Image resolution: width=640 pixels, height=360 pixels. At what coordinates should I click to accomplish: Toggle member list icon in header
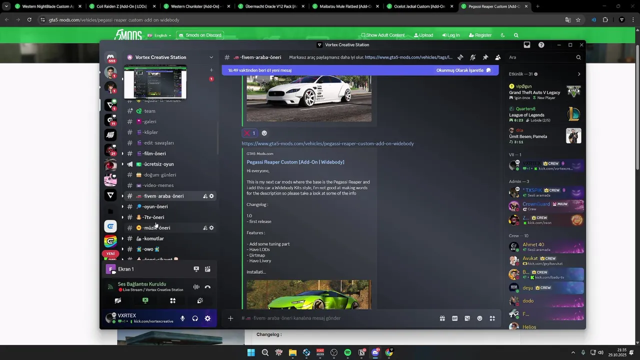coord(497,57)
